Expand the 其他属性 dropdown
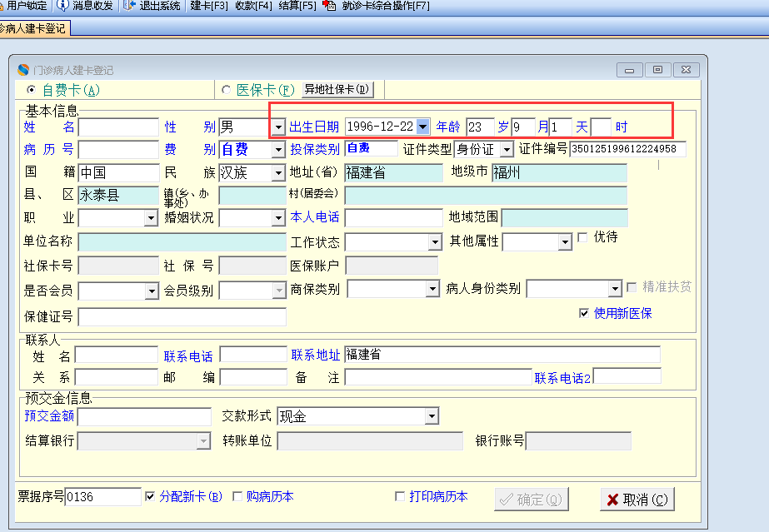 tap(565, 242)
